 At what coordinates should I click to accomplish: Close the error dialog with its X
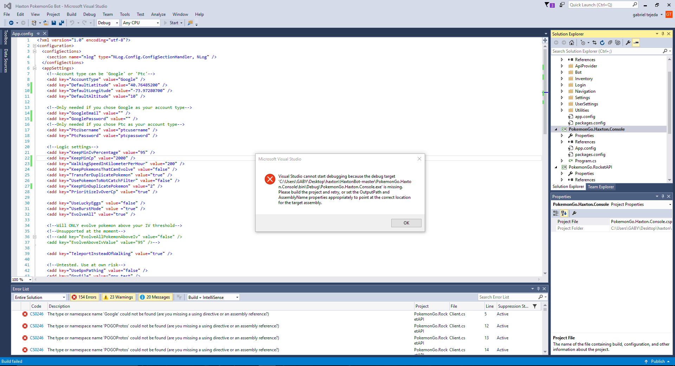(x=419, y=159)
